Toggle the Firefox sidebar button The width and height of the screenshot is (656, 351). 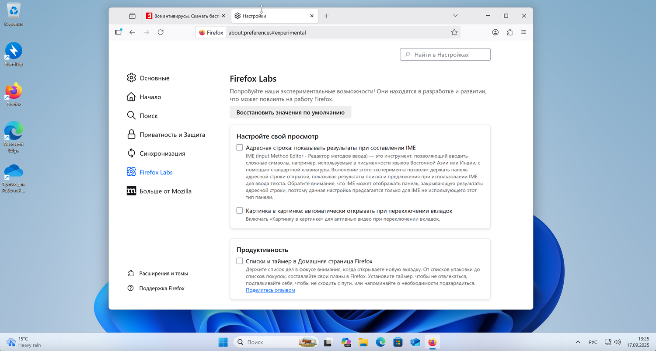(119, 32)
